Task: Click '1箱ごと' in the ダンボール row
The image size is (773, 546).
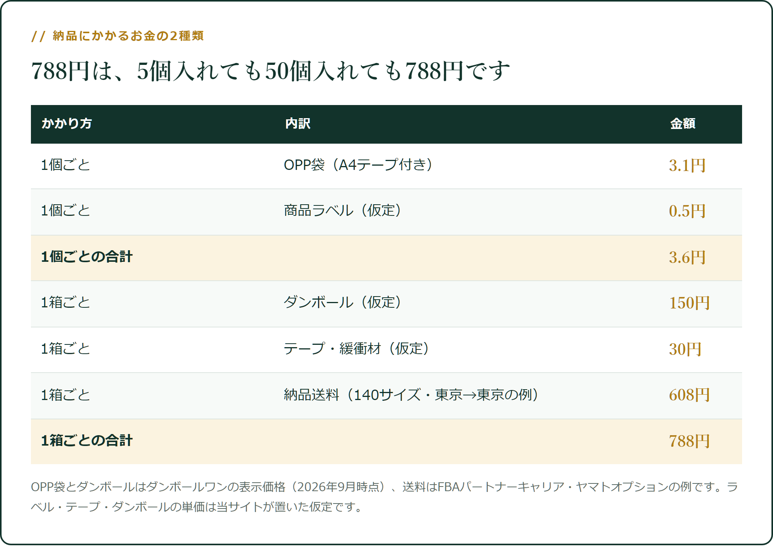Action: 66,302
